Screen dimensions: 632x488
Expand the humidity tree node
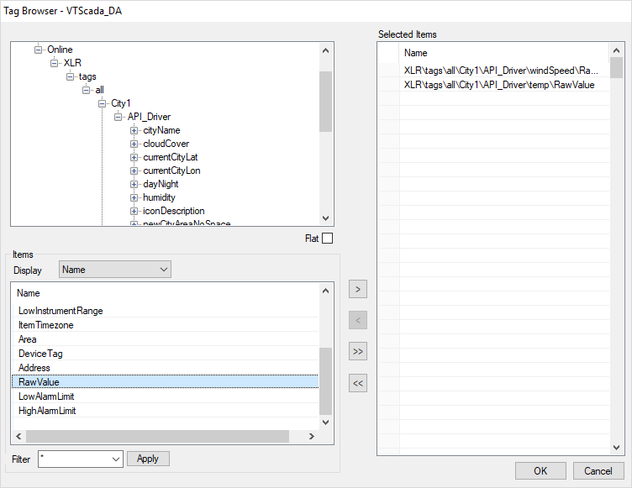tap(134, 198)
